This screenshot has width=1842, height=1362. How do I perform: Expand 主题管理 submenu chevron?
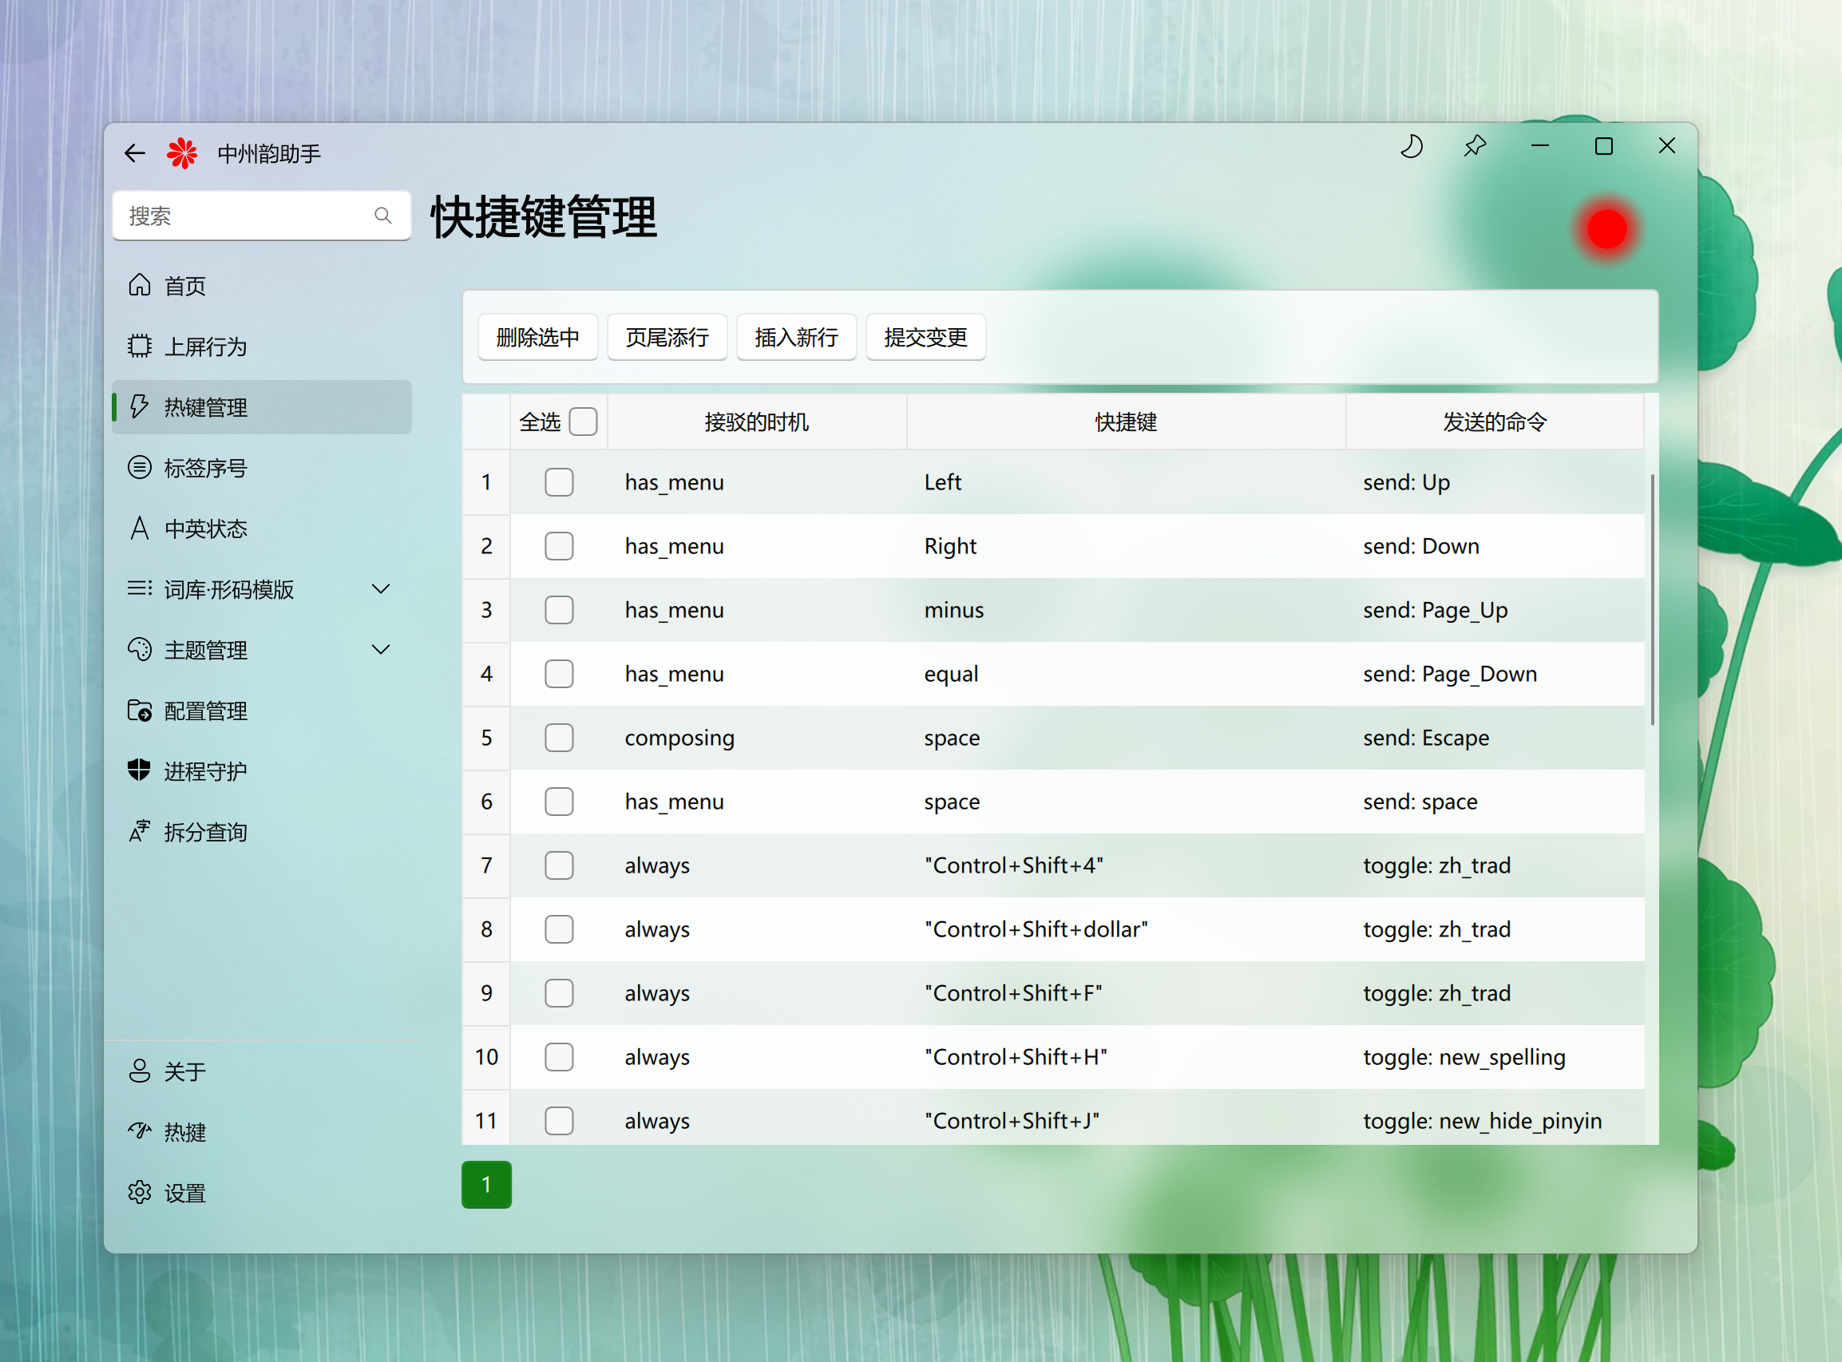click(381, 650)
